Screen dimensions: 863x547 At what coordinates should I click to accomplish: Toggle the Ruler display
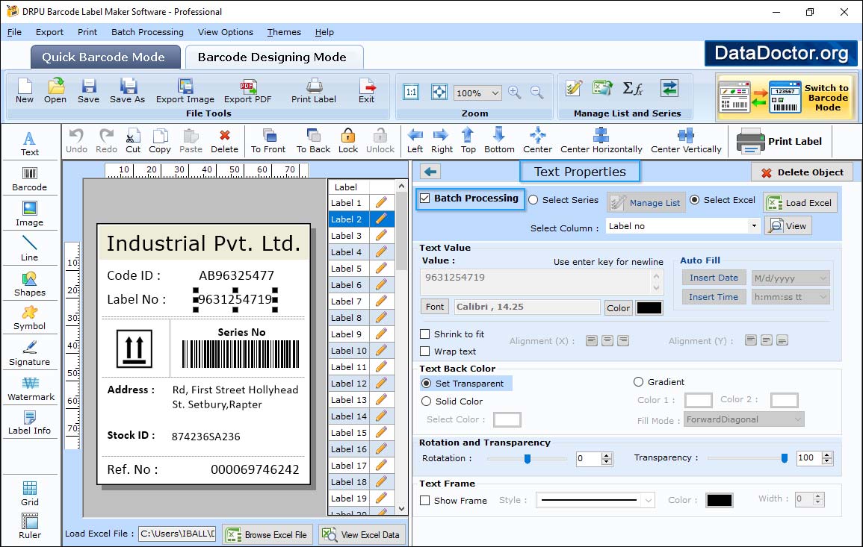click(x=30, y=526)
